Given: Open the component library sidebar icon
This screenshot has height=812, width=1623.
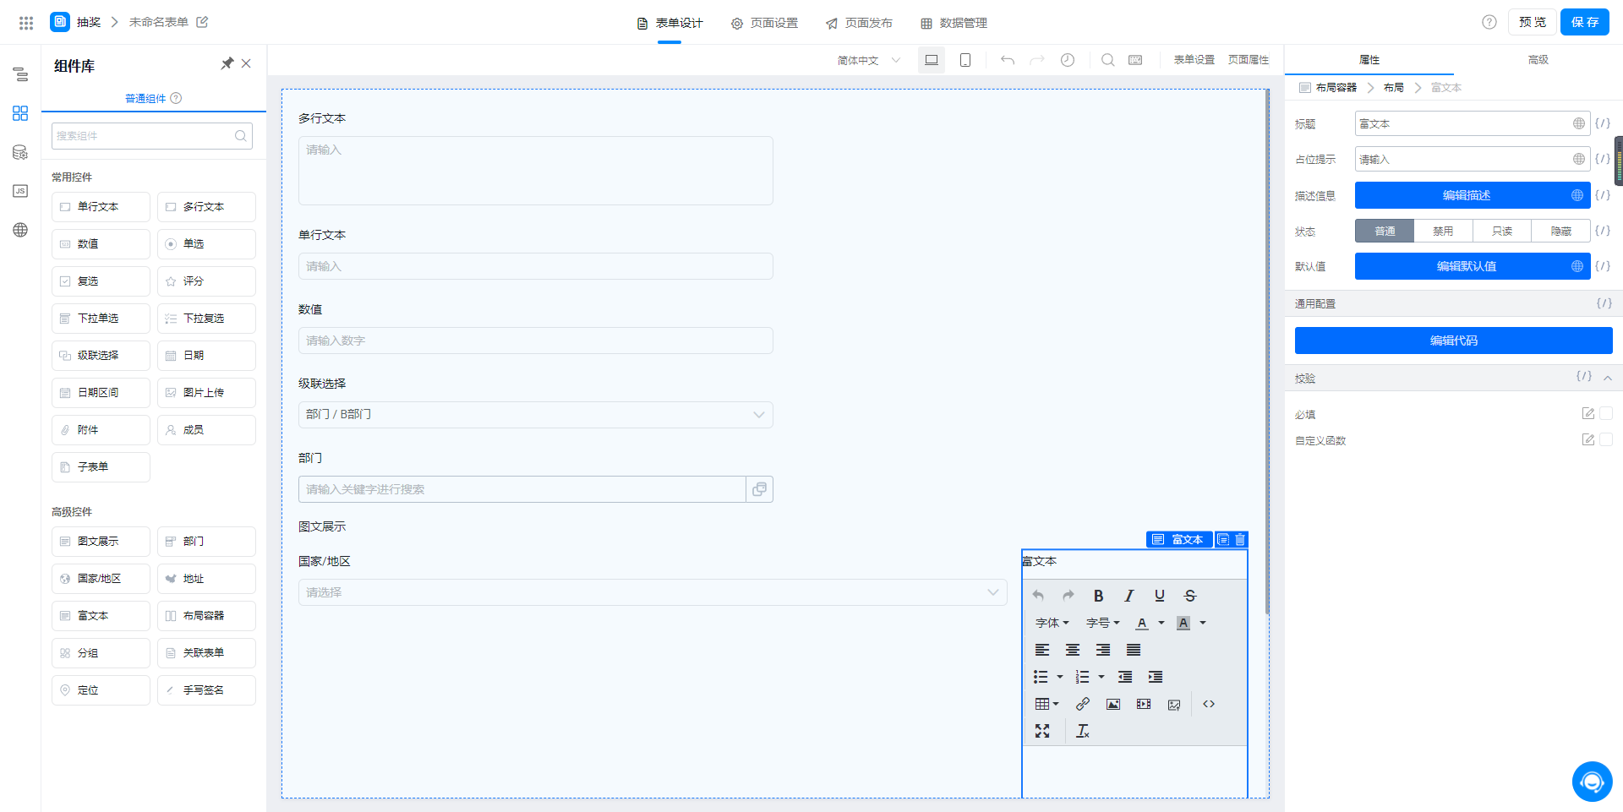Looking at the screenshot, I should point(20,113).
